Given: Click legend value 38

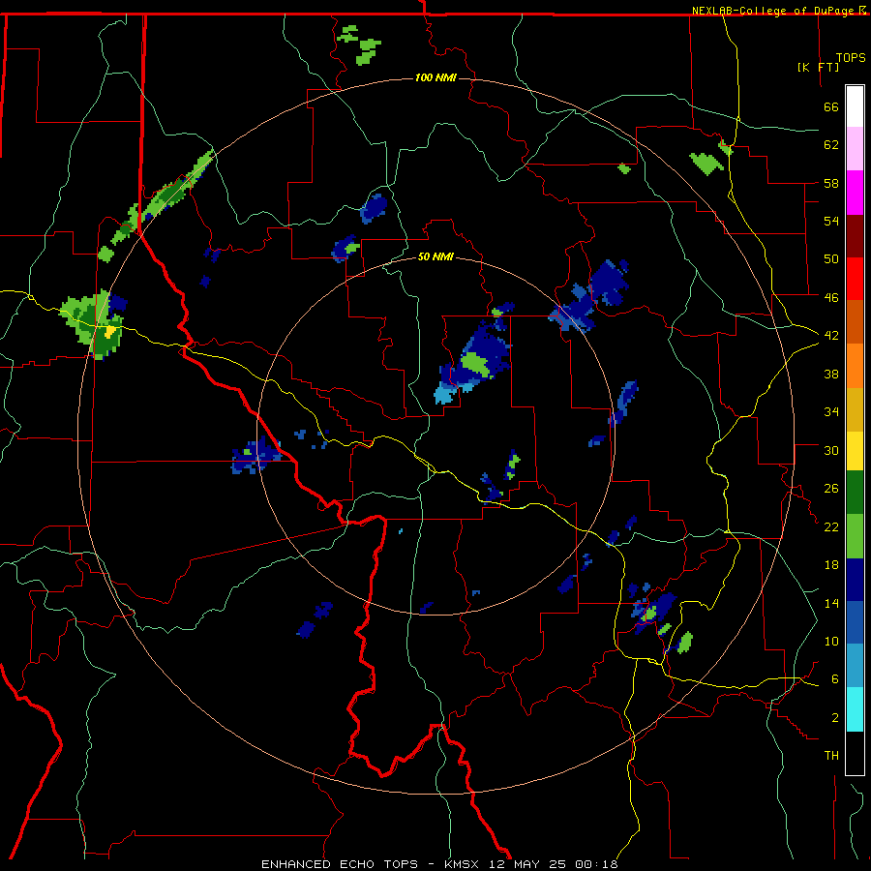Looking at the screenshot, I should (x=831, y=374).
